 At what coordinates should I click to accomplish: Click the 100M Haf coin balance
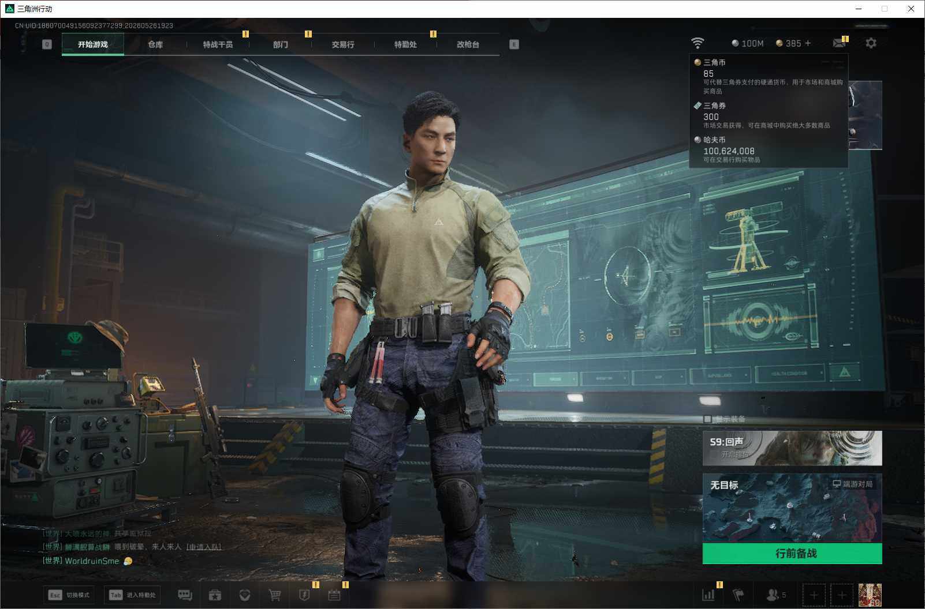tap(748, 43)
